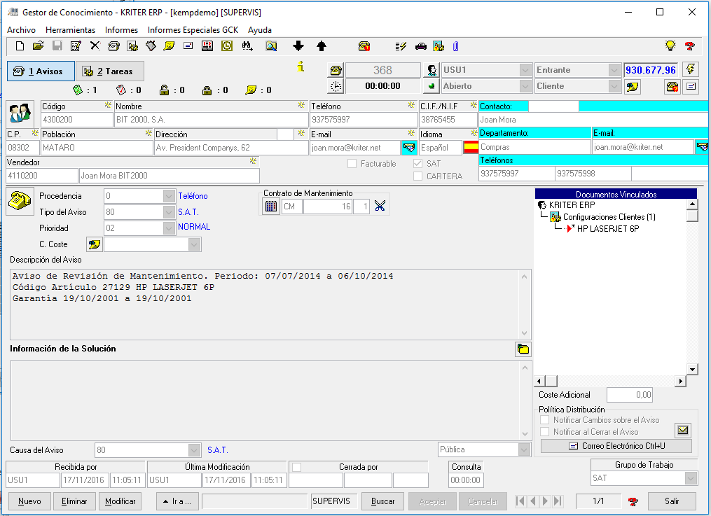Click the yellow information 'i' icon
711x516 pixels.
[301, 67]
